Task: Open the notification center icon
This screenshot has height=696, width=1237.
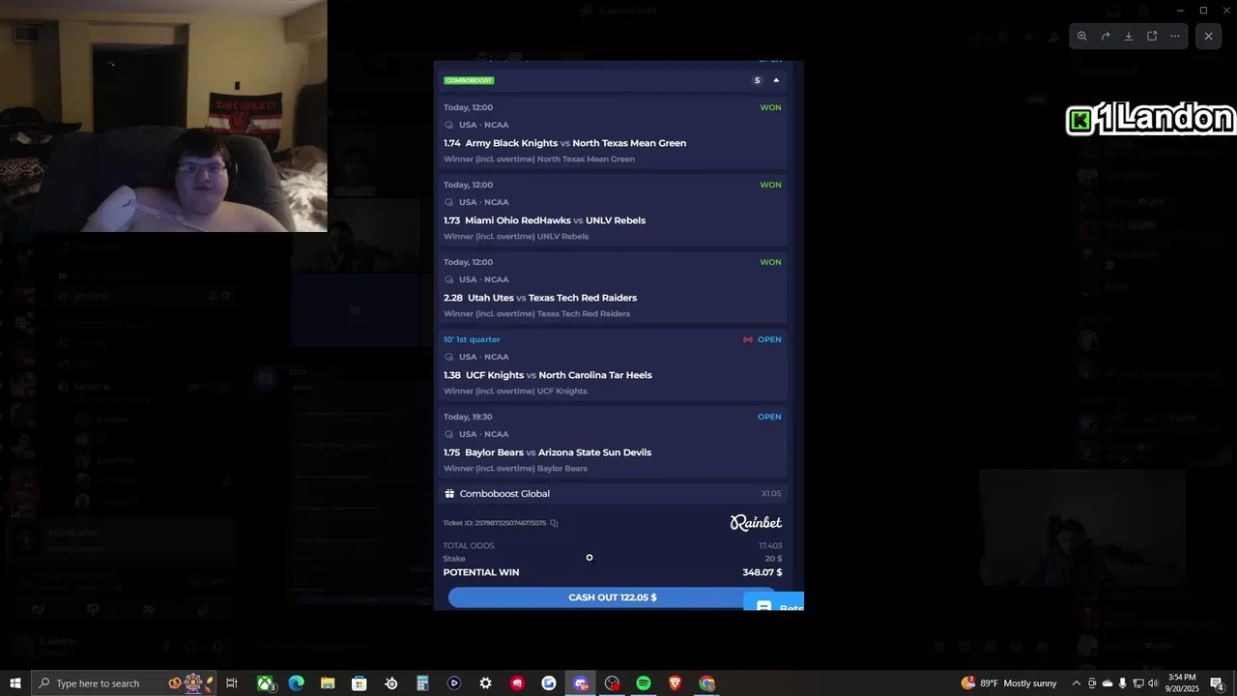Action: [x=1218, y=683]
